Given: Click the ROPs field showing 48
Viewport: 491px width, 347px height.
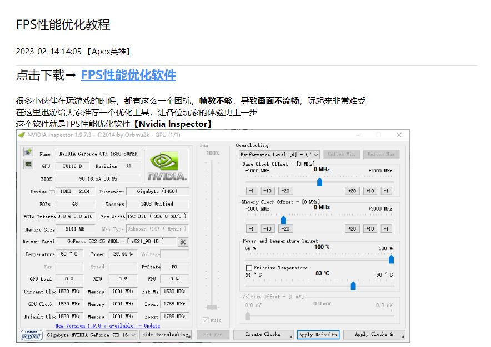Looking at the screenshot, I should [75, 204].
